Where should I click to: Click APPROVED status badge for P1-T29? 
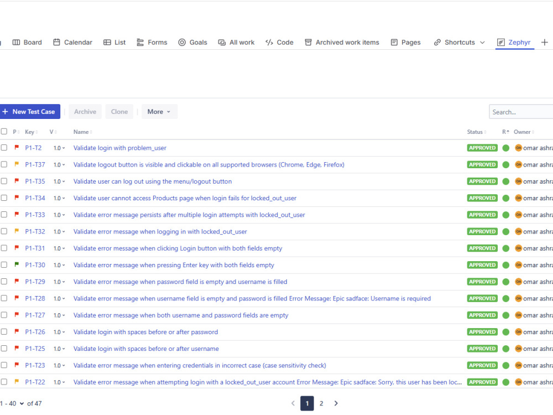pos(482,282)
